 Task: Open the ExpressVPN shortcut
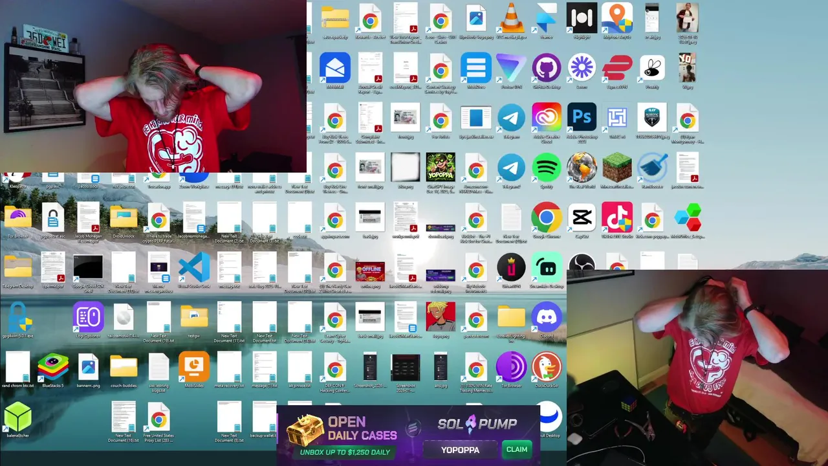point(616,69)
